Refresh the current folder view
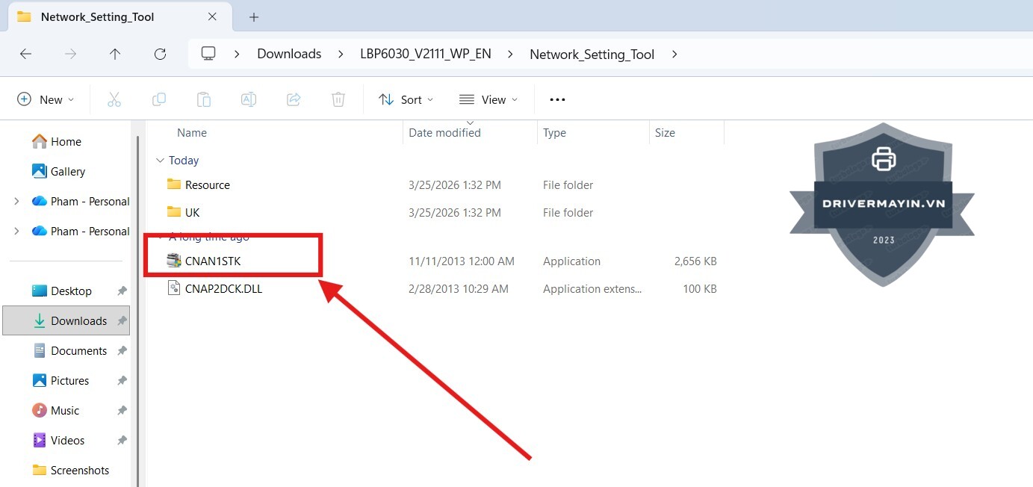The height and width of the screenshot is (487, 1033). pyautogui.click(x=160, y=54)
